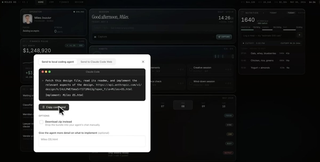
Task: Toggle the 'Download zip instead' checkbox
Action: 41,122
